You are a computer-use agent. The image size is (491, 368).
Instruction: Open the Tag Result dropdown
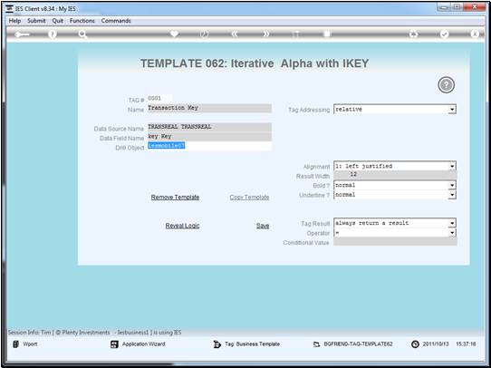[x=452, y=223]
